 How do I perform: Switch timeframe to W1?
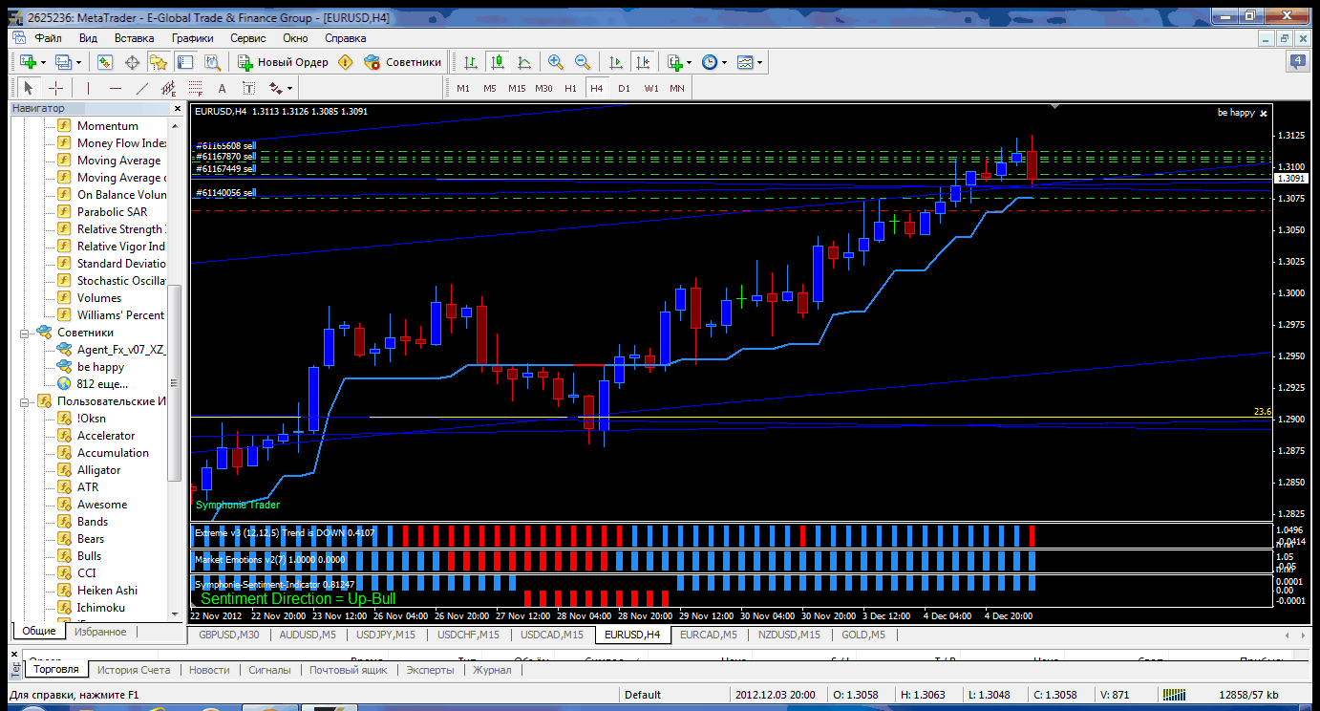click(650, 88)
